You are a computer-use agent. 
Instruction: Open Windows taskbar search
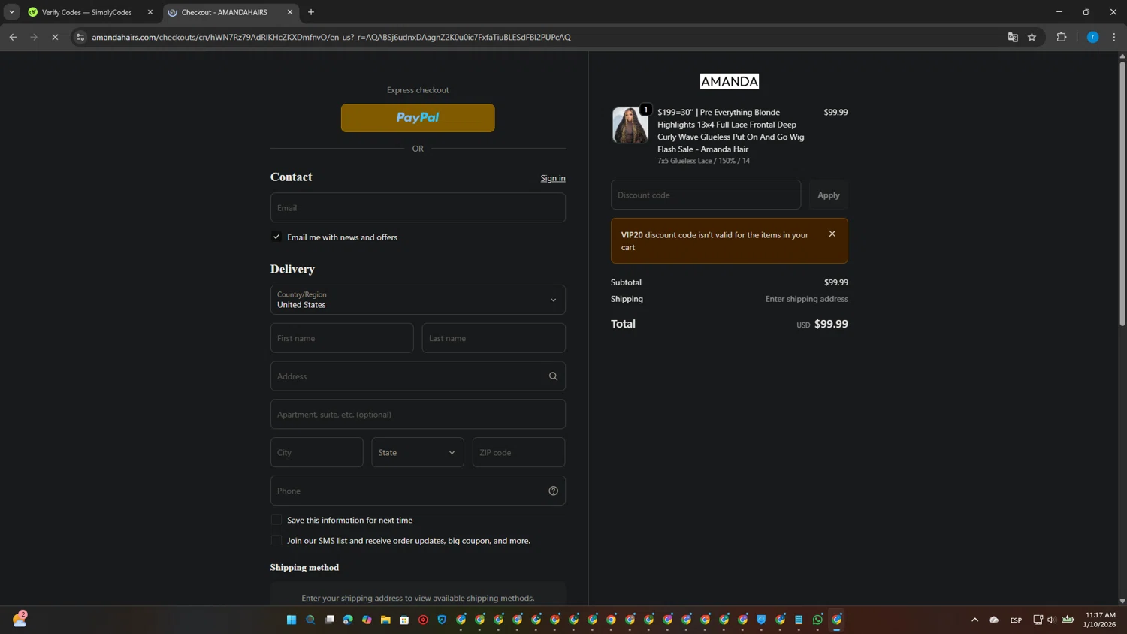[x=310, y=620]
